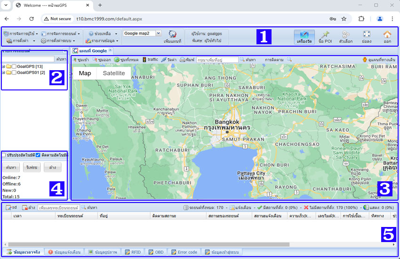Switch to ข้อมูลเวลาจริง real-time tab
This screenshot has width=400, height=259.
24,252
